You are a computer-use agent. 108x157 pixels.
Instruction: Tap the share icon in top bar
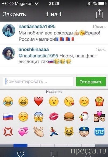point(100,14)
